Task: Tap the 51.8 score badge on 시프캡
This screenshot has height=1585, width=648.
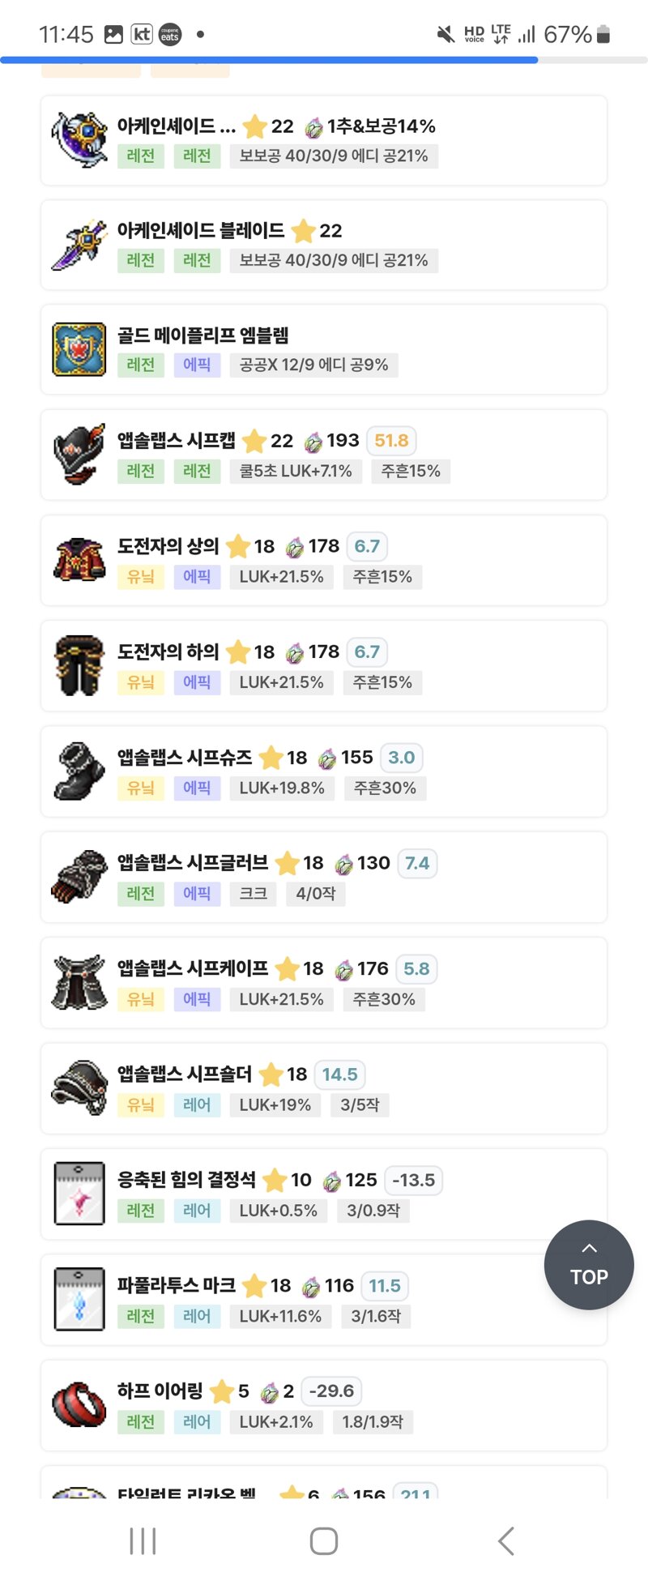Action: 391,441
